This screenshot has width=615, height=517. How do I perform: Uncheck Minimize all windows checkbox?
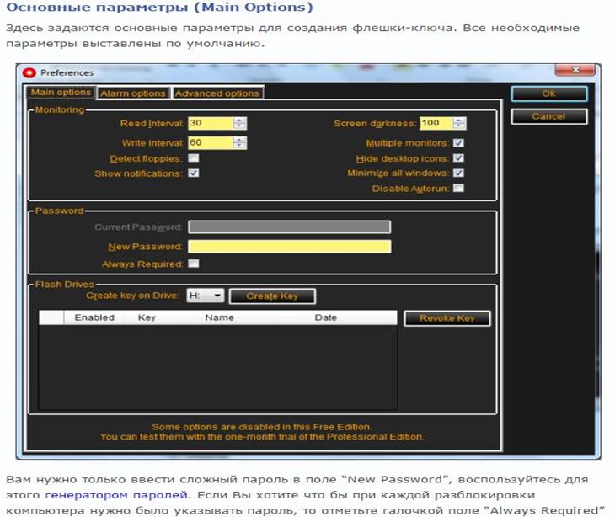458,173
